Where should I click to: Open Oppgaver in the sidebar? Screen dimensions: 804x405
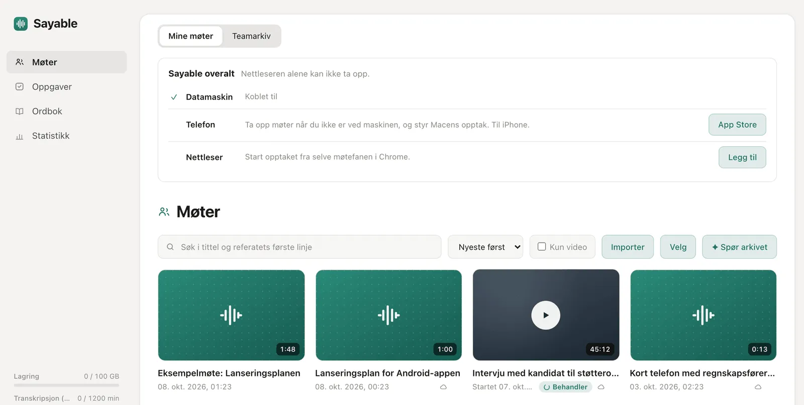tap(66, 87)
